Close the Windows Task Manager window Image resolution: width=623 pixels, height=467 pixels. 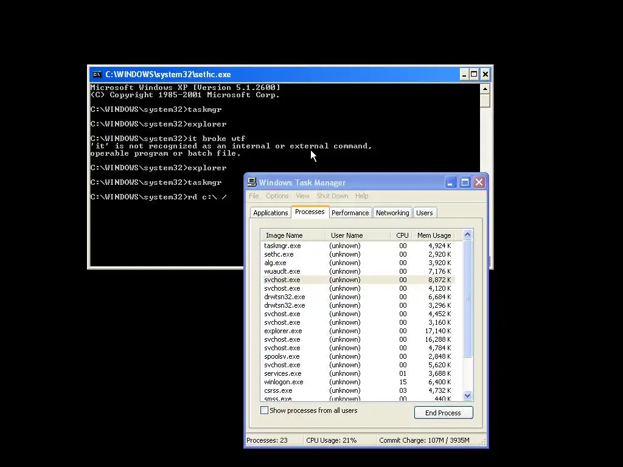pyautogui.click(x=479, y=182)
